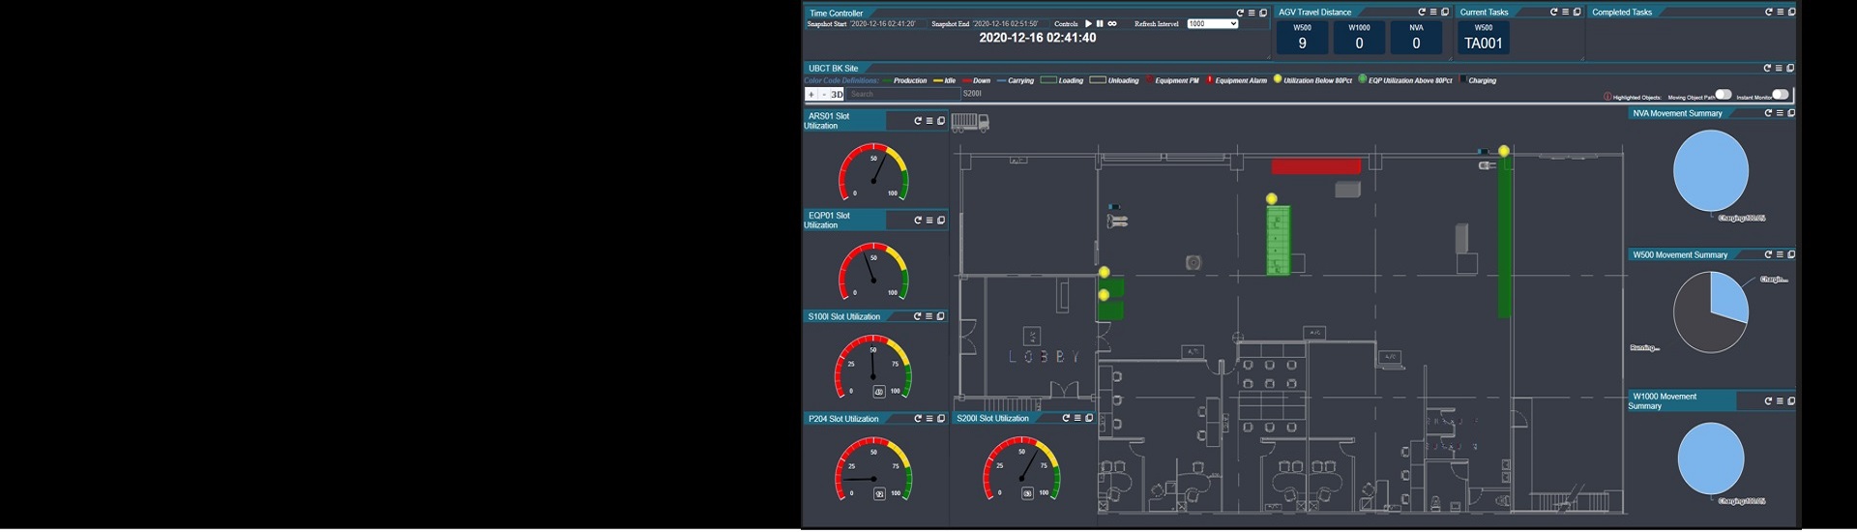Play the snapshot timeline
Image resolution: width=1857 pixels, height=532 pixels.
1088,23
